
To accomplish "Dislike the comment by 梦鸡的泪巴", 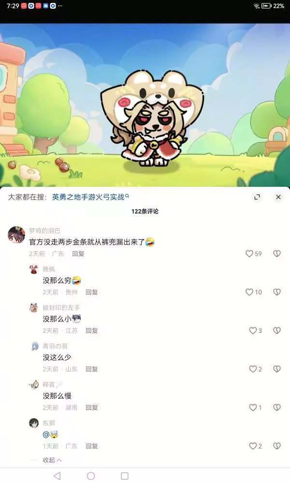I will tap(277, 254).
